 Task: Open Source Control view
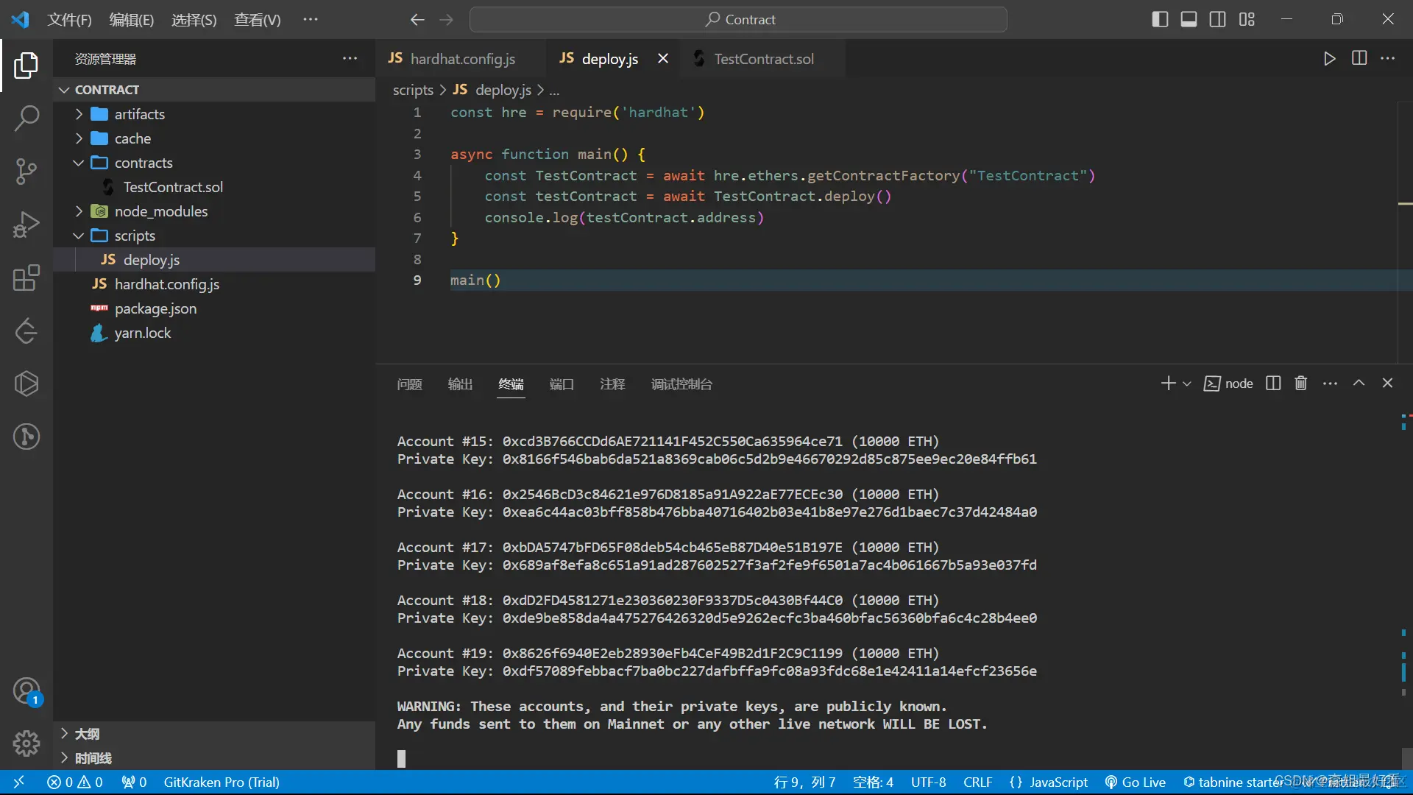pyautogui.click(x=26, y=171)
